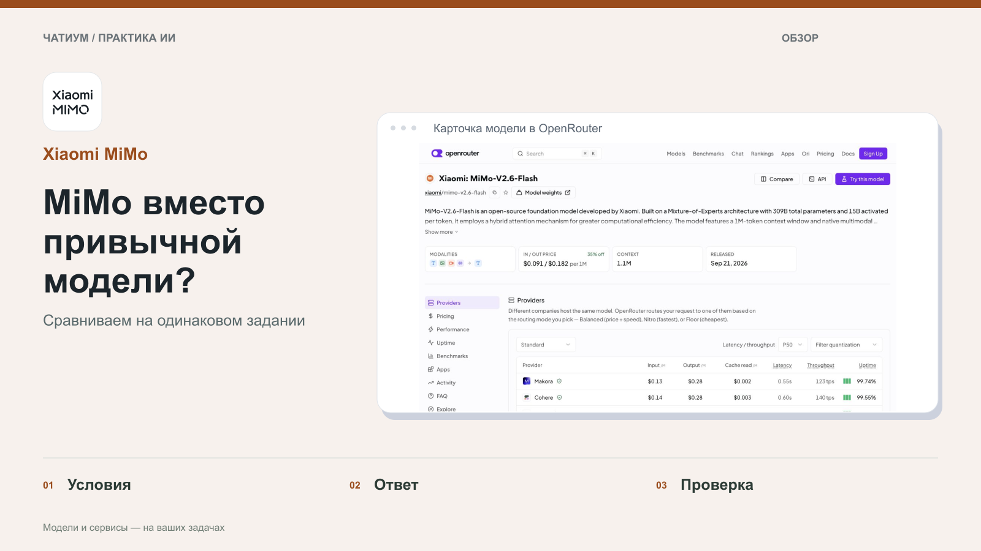Focus the Search field in openrouter
The width and height of the screenshot is (981, 551).
[557, 154]
